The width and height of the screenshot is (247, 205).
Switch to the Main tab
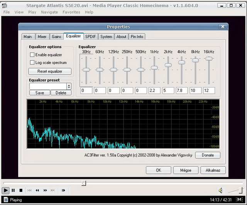click(x=28, y=37)
